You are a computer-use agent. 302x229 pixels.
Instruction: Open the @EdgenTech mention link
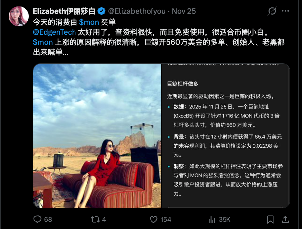[55, 32]
